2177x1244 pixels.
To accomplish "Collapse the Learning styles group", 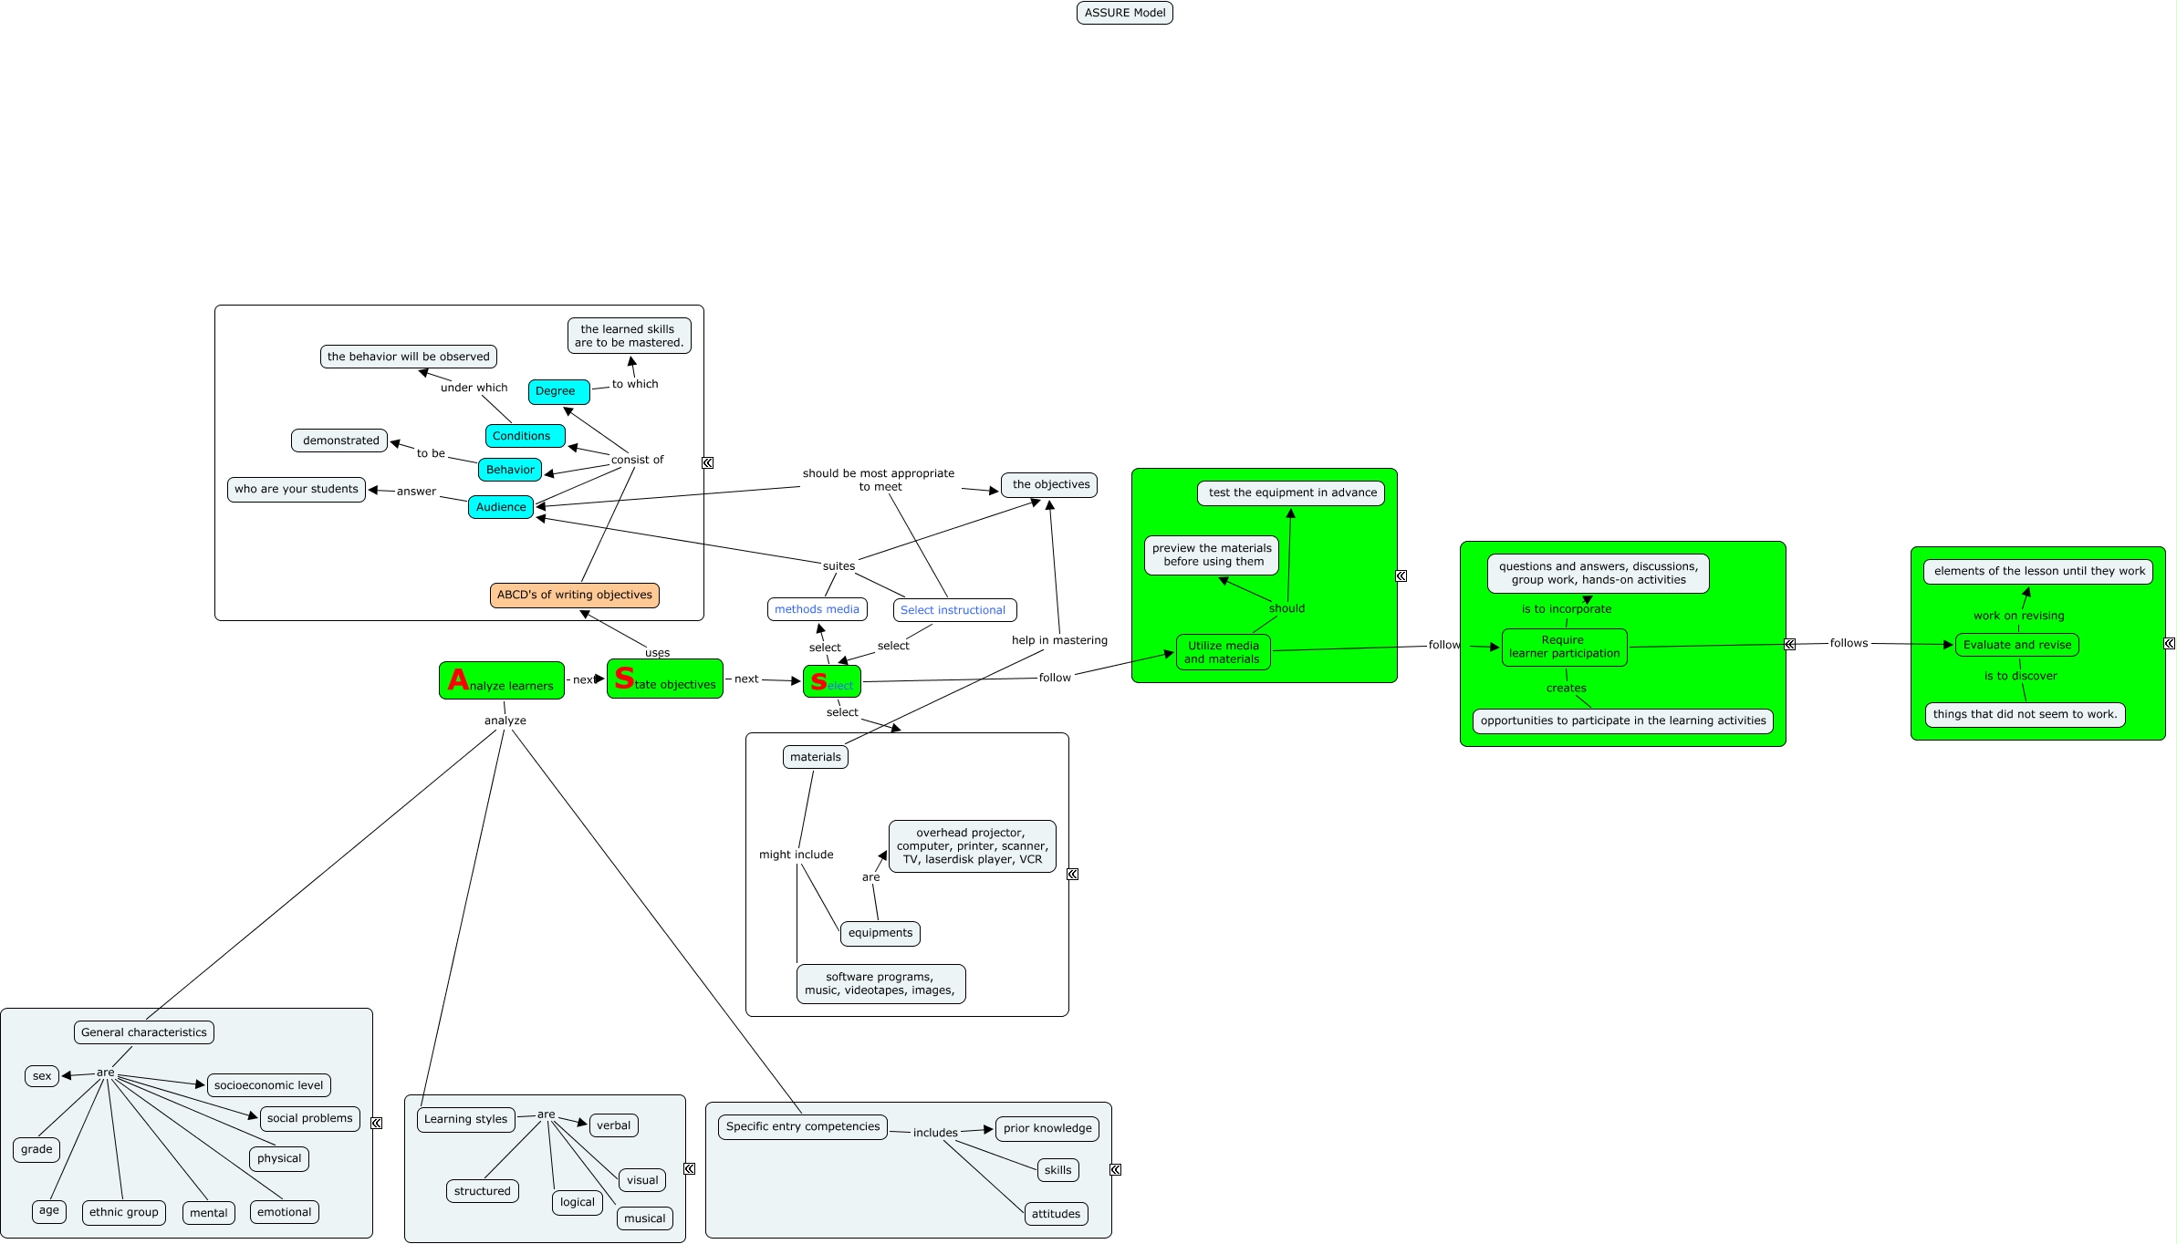I will (x=690, y=1168).
